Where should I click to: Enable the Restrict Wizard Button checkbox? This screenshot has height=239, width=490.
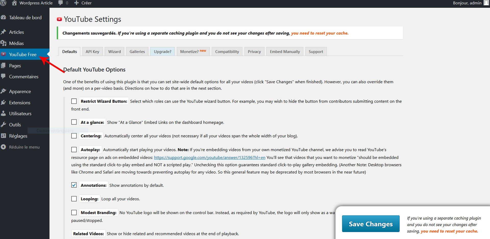click(x=74, y=101)
